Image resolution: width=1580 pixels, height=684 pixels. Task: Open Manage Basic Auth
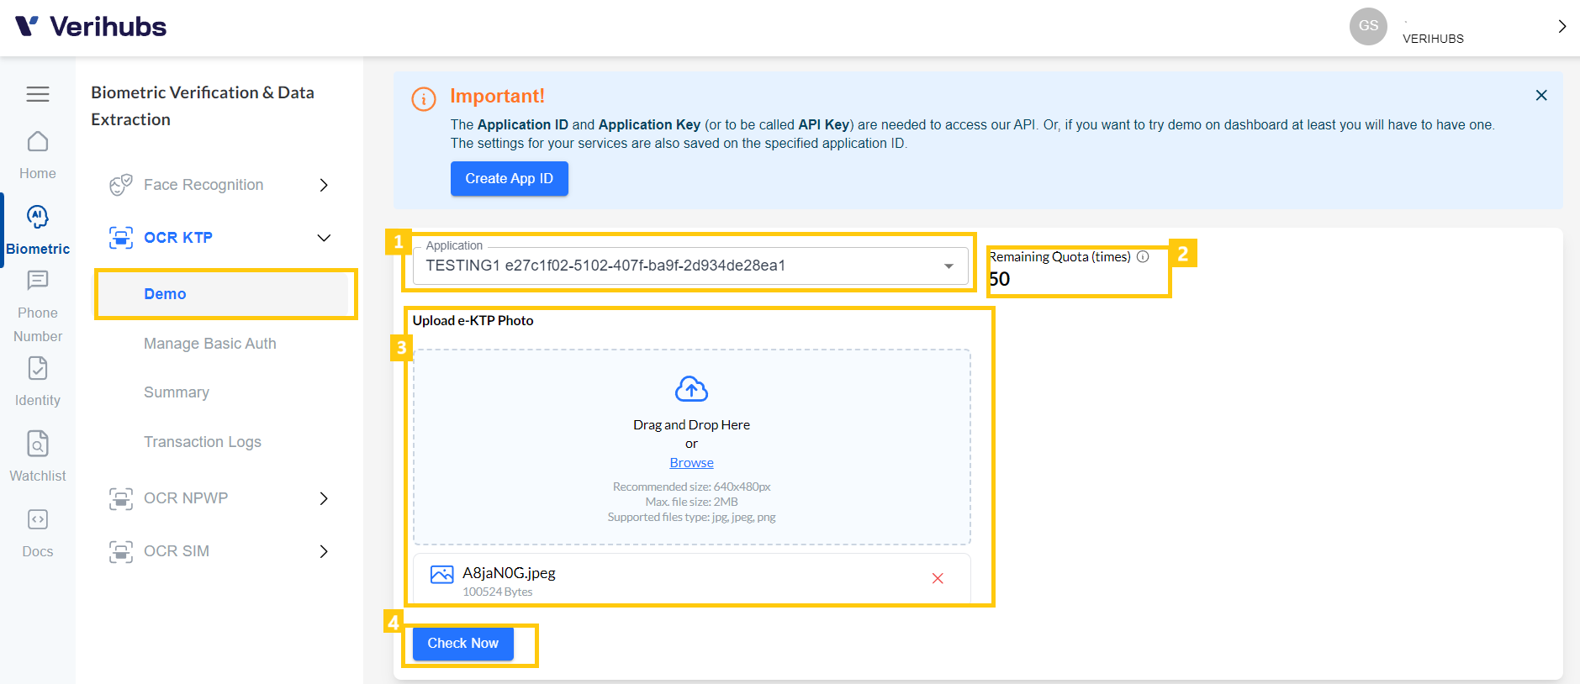tap(209, 344)
